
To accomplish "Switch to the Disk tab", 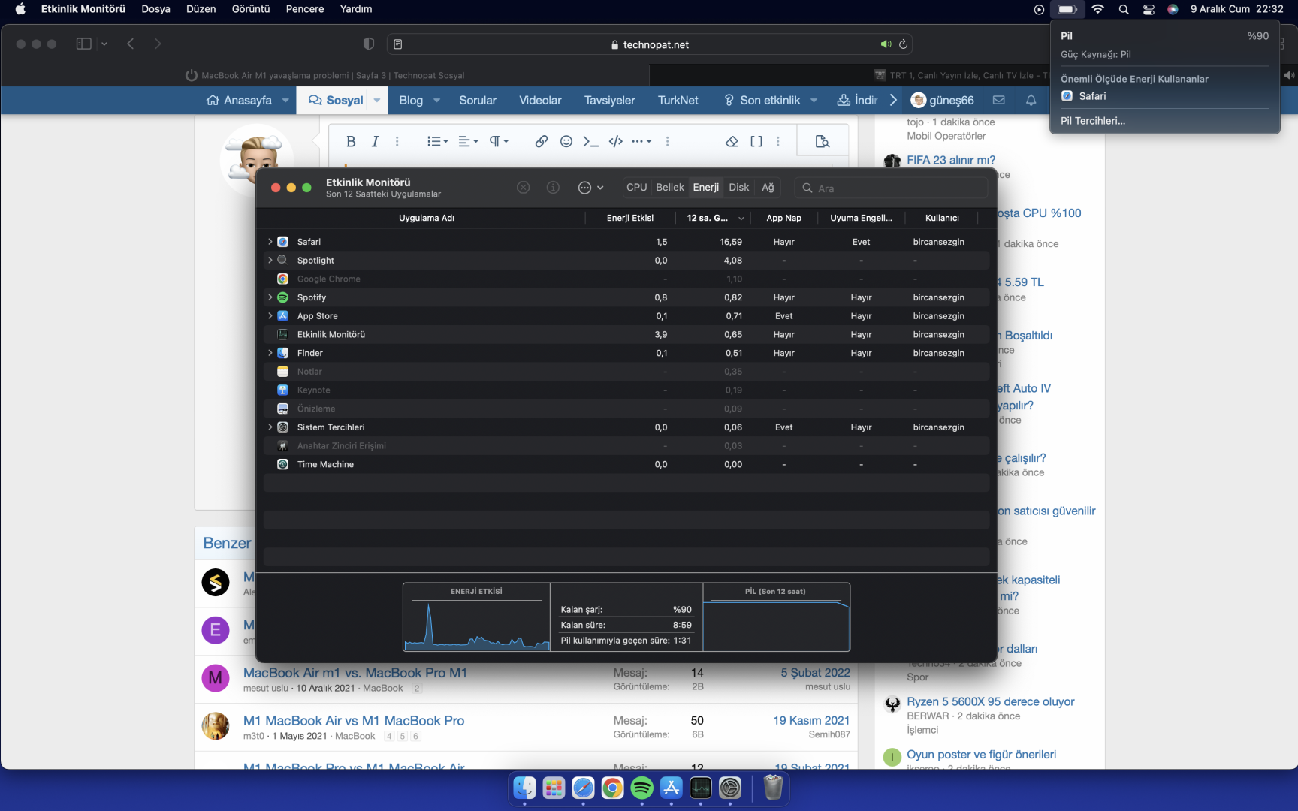I will tap(739, 188).
